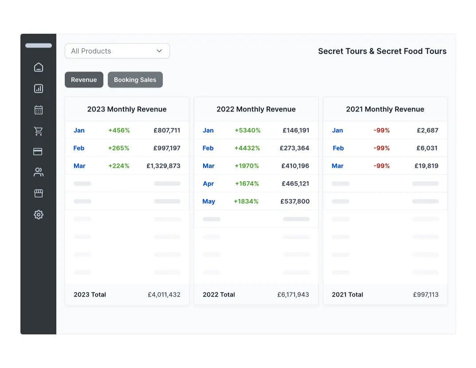Click the +5340% growth value

[x=248, y=131]
